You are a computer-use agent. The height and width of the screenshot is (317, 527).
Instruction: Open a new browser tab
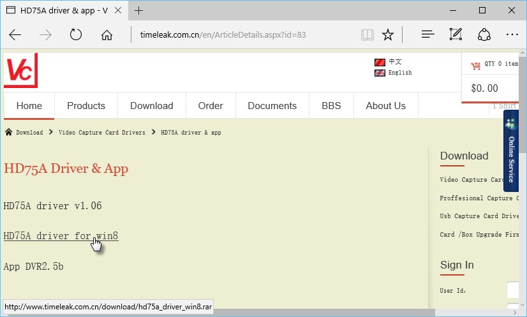click(x=139, y=10)
